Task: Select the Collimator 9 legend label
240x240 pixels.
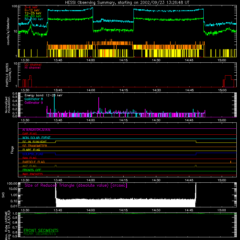Action: pyautogui.click(x=34, y=103)
